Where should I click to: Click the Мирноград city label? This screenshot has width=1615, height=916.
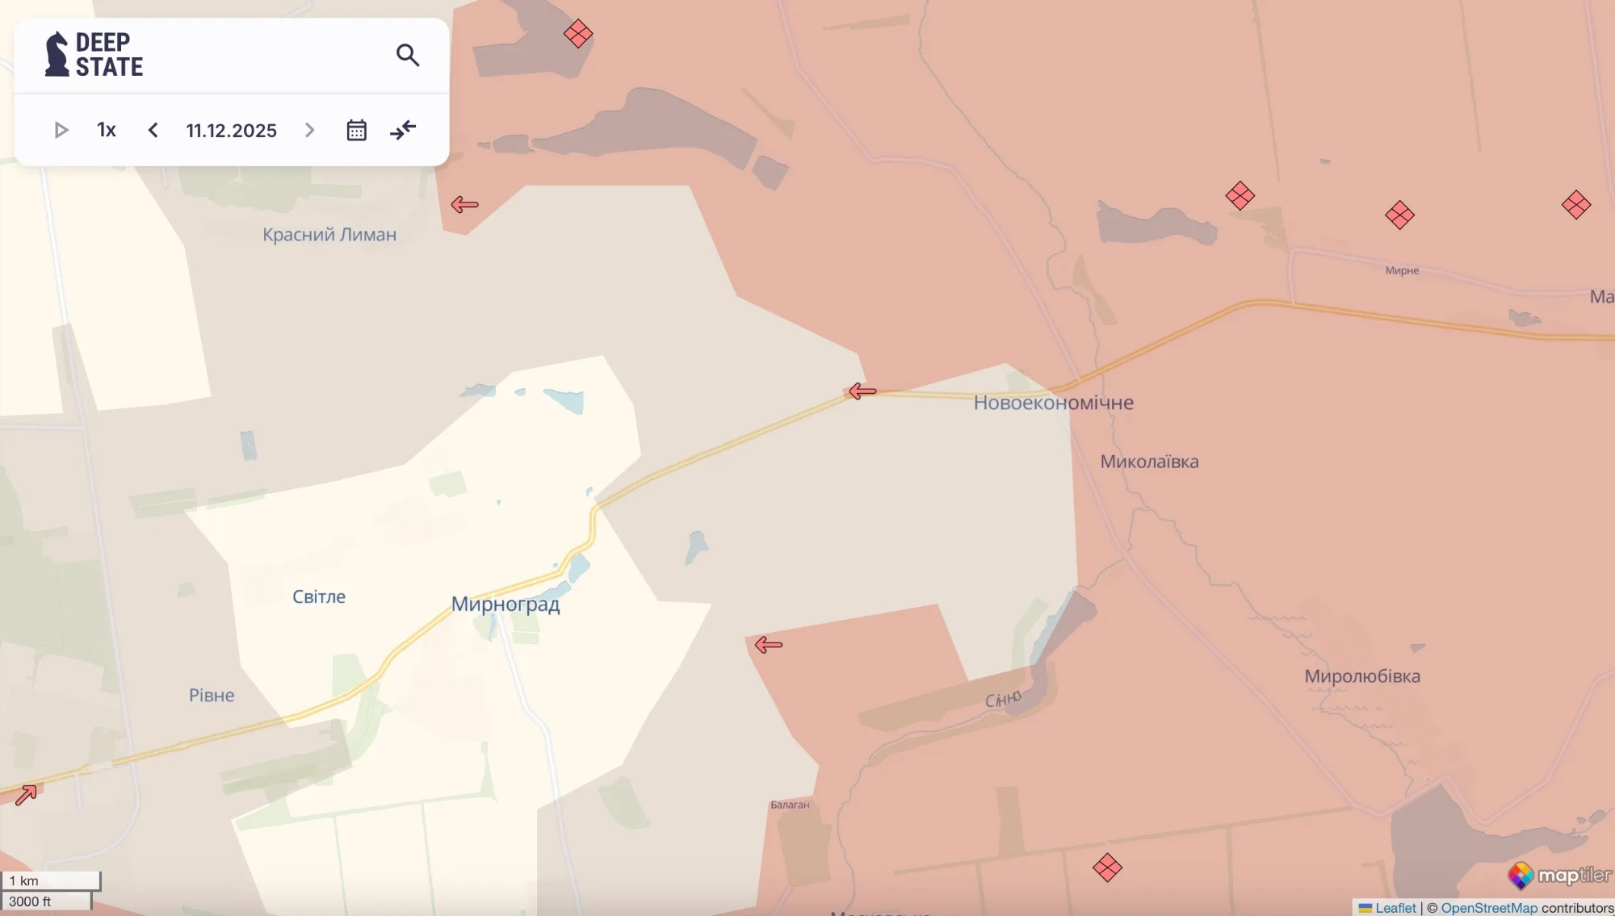click(505, 604)
